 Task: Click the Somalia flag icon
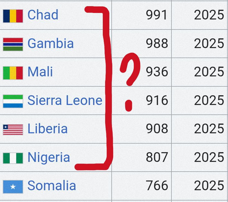click(x=13, y=187)
